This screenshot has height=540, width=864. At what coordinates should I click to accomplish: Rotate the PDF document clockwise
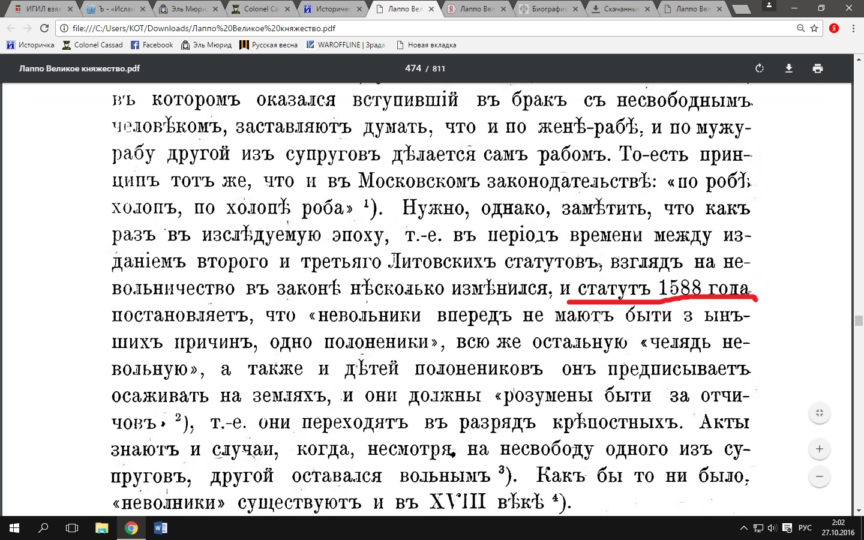pos(760,68)
